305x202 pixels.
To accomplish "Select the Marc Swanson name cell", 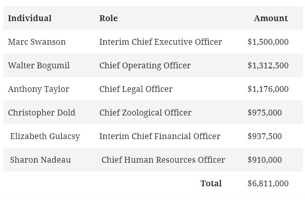I will (x=37, y=42).
